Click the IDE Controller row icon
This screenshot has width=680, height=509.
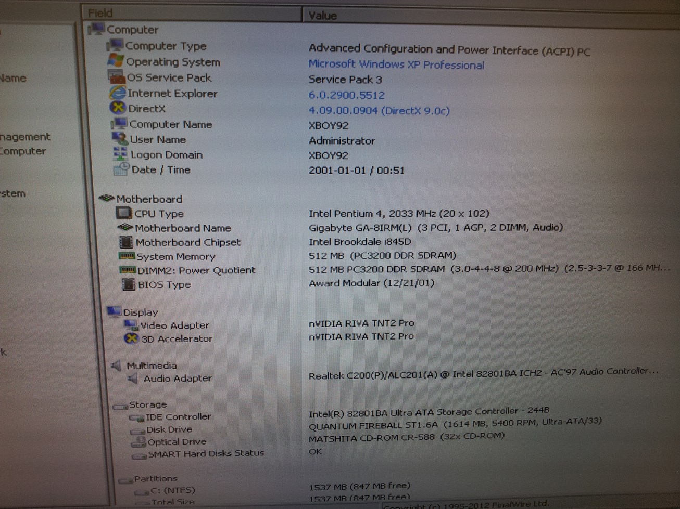[x=137, y=417]
